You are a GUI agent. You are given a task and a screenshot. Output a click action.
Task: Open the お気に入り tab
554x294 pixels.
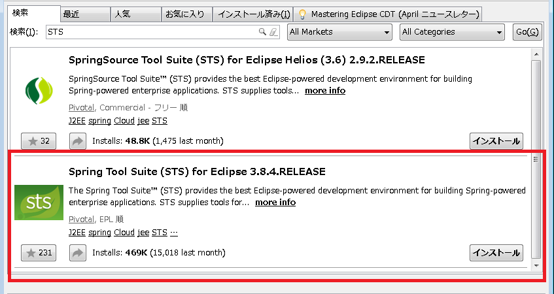tap(187, 14)
